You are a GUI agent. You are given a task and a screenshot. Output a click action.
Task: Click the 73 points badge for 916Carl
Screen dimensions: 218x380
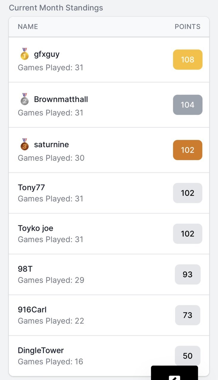click(188, 315)
